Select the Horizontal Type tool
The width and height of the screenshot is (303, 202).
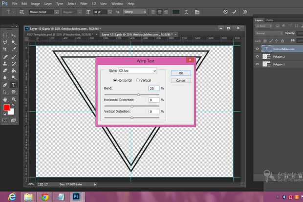click(x=14, y=84)
